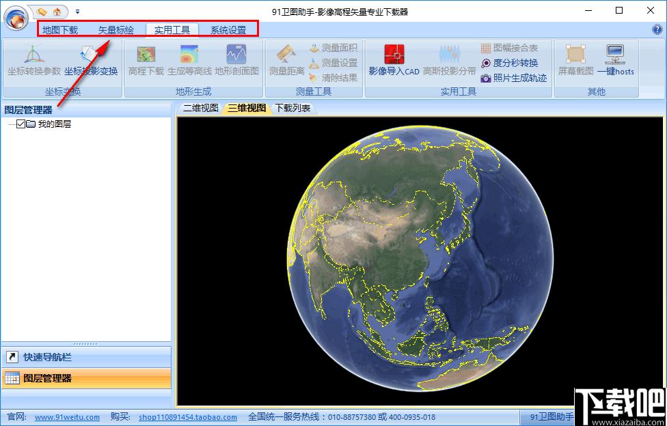
Task: Toggle the 我的图层 layer checkbox
Action: click(21, 124)
